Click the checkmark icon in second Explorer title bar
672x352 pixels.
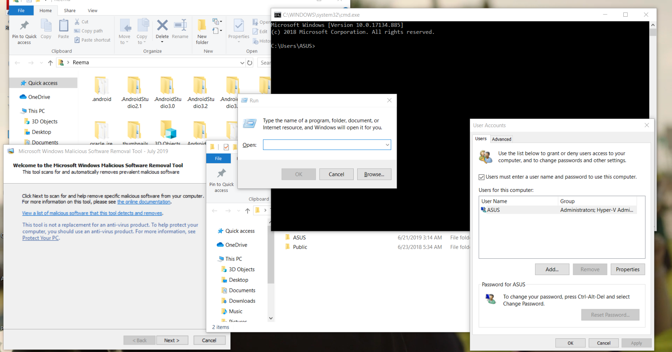[x=226, y=147]
